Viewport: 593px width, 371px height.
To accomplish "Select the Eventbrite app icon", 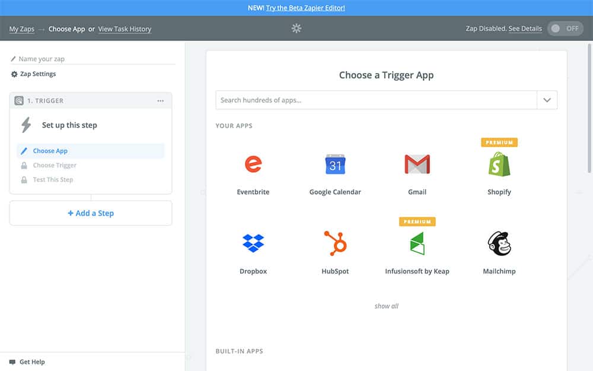I will click(x=253, y=164).
